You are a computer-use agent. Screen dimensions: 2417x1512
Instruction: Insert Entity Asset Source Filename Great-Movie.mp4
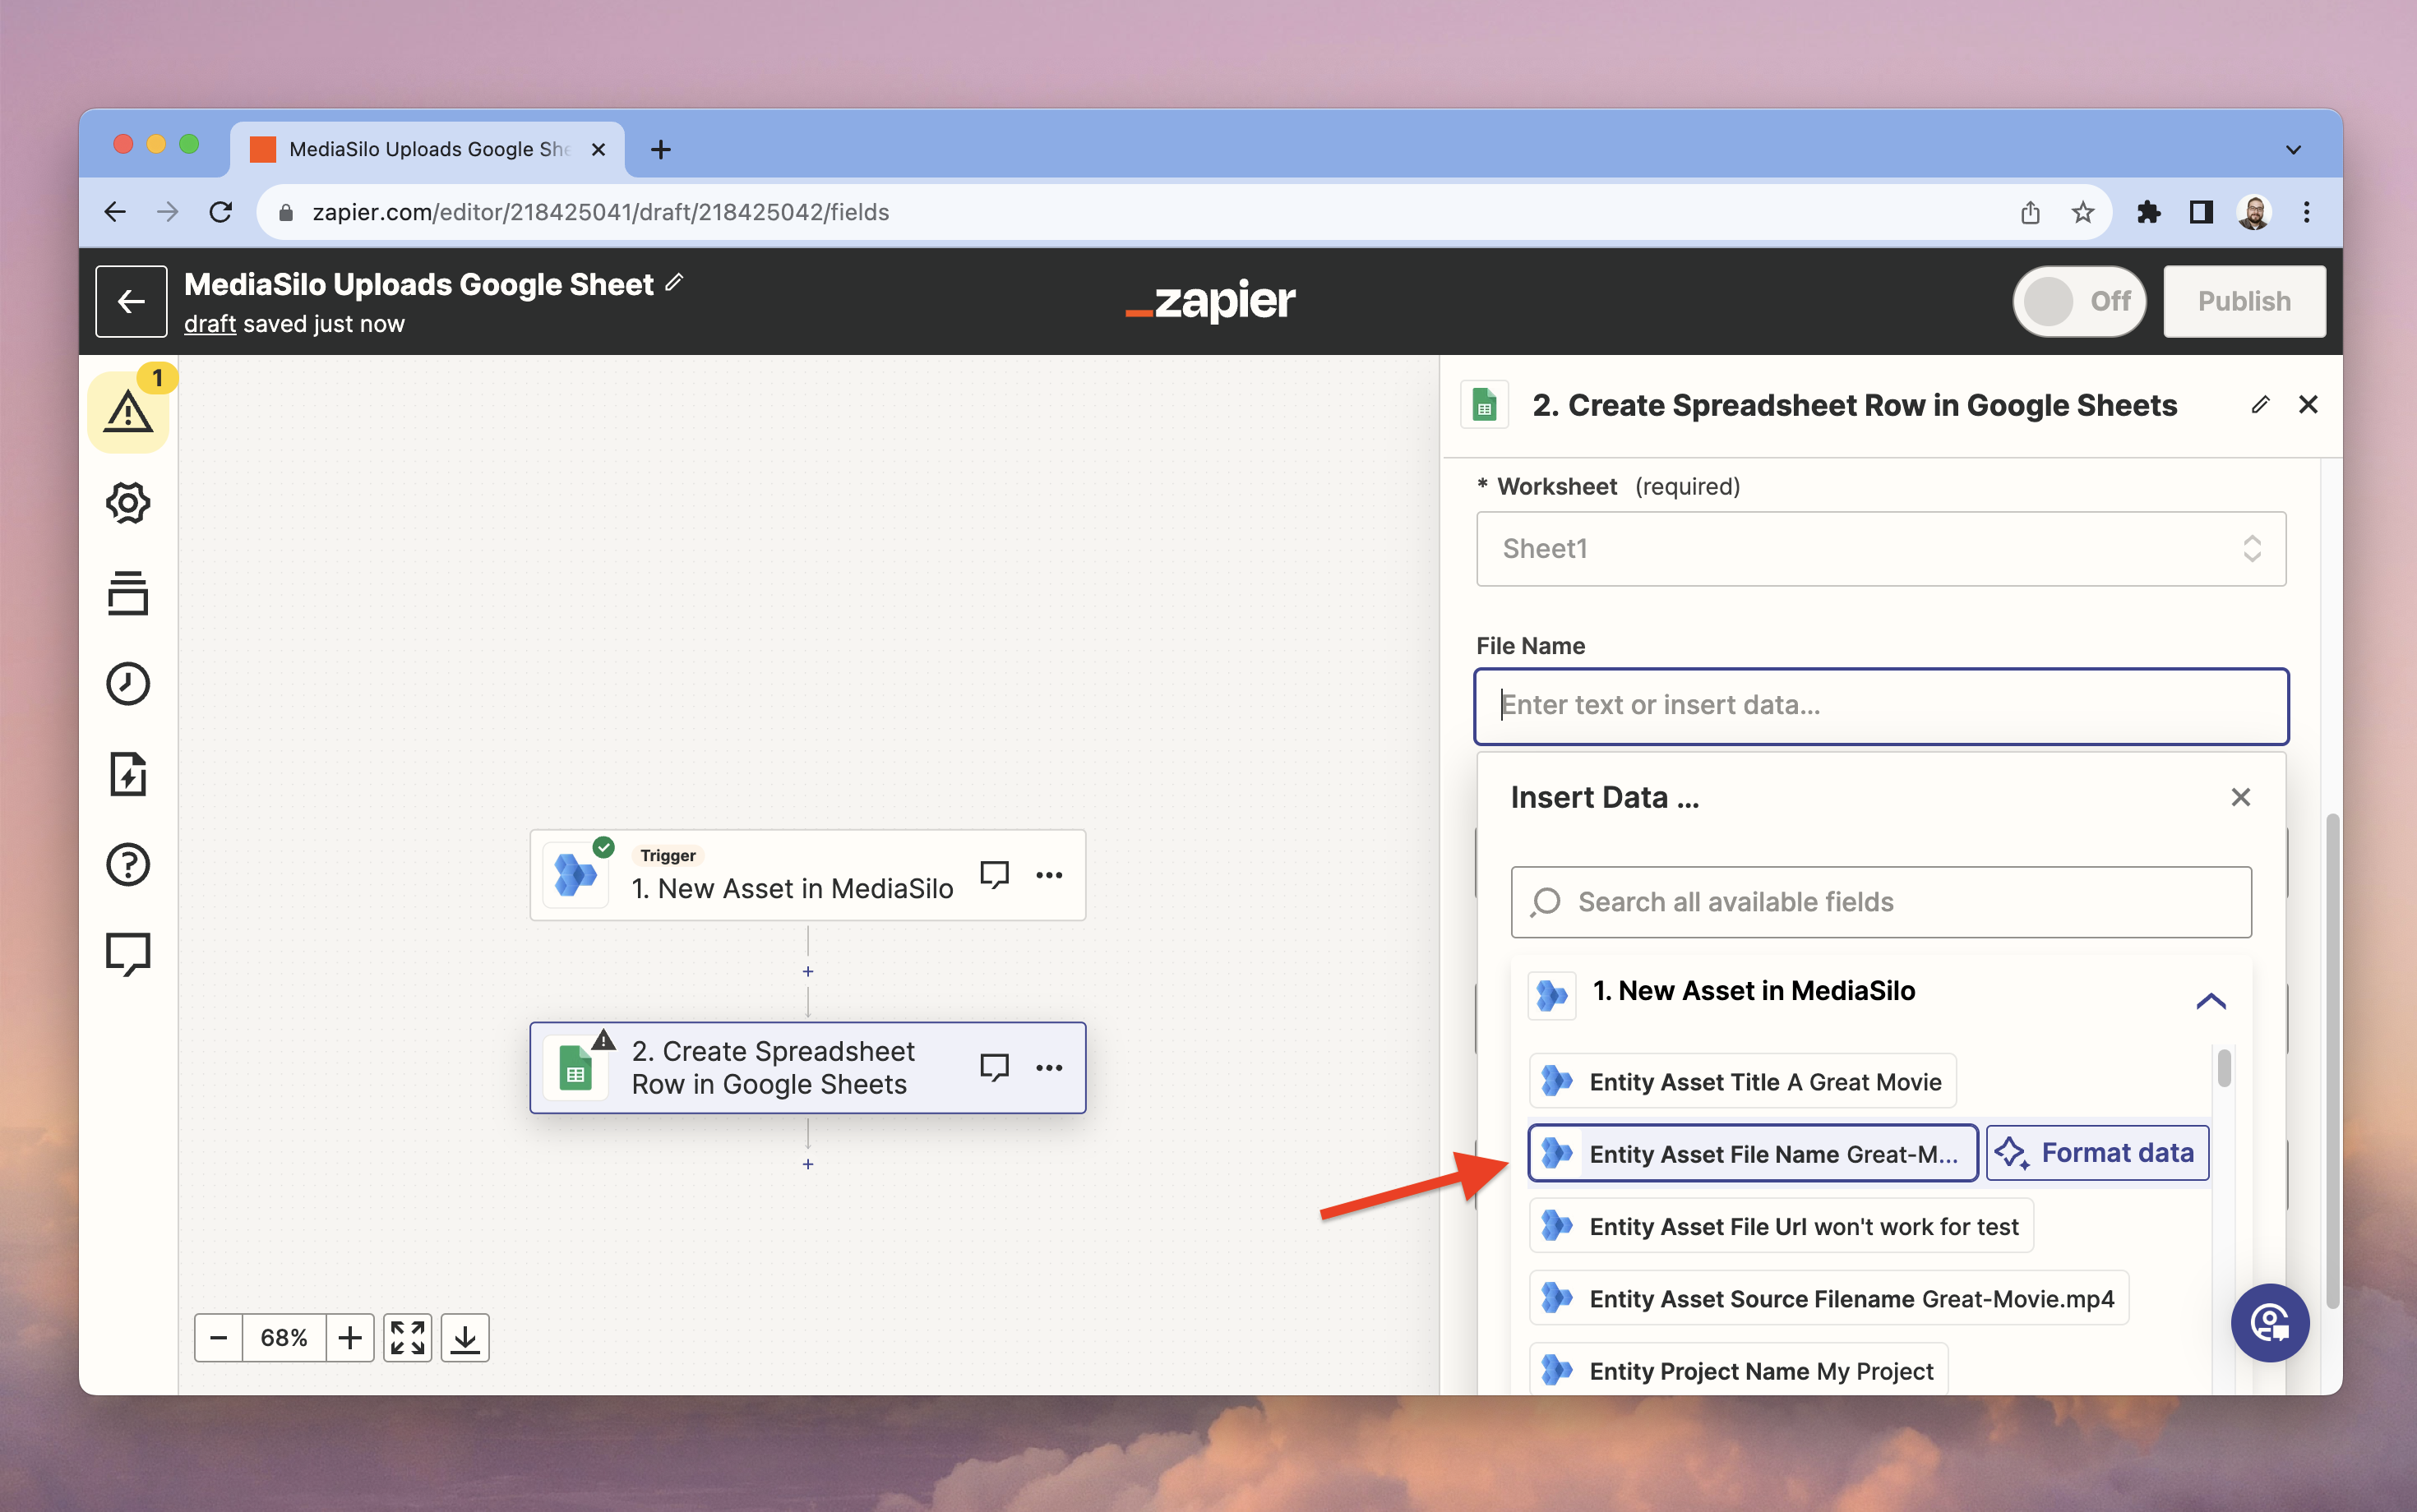point(1828,1298)
